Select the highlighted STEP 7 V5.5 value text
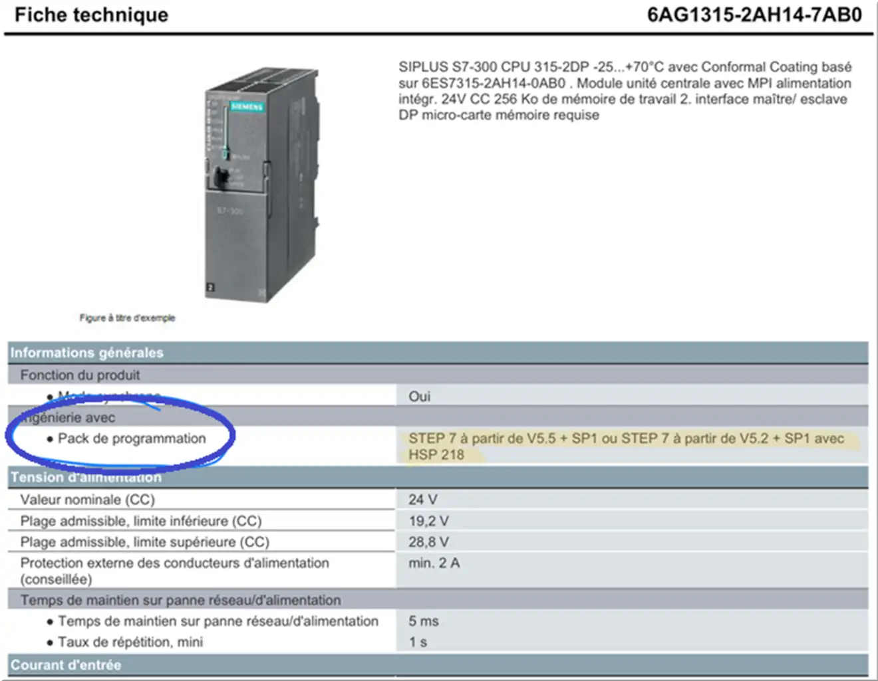878x681 pixels. (x=626, y=446)
